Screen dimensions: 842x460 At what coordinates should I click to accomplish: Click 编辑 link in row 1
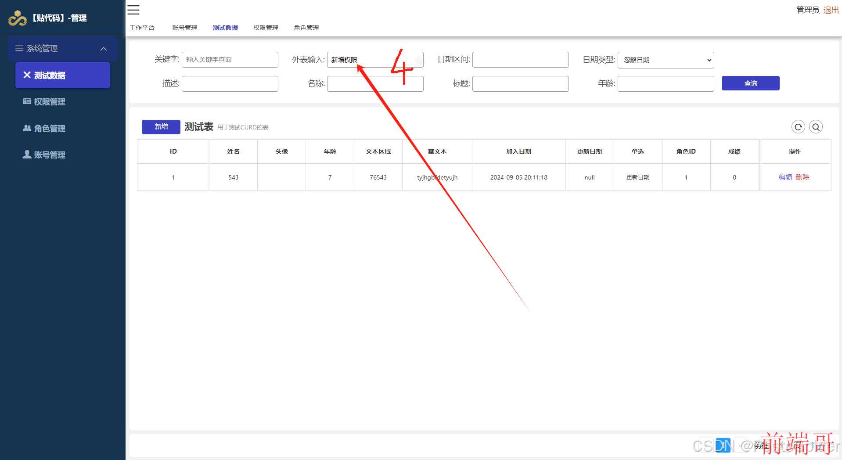pos(785,177)
